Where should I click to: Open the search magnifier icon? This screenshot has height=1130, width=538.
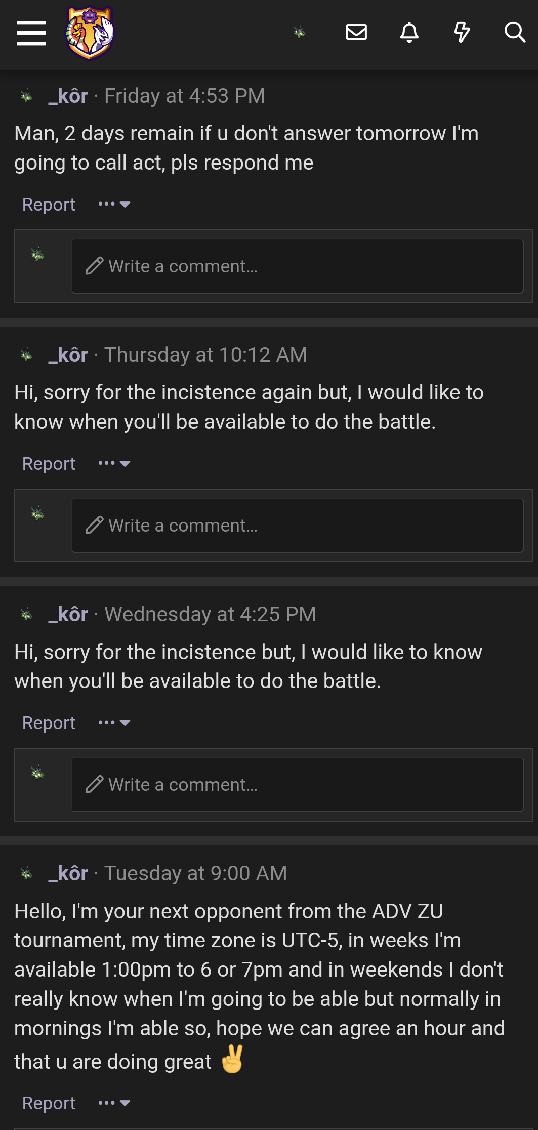click(x=514, y=33)
